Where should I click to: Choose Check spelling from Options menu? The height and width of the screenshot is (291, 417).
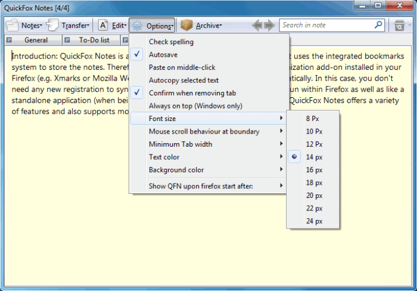(x=171, y=42)
